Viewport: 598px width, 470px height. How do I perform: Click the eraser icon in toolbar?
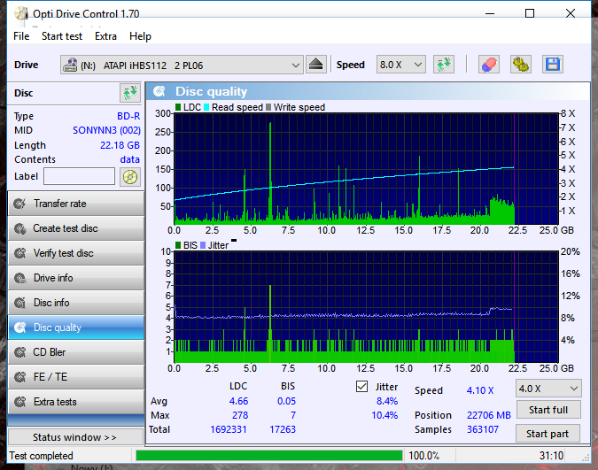tap(489, 65)
